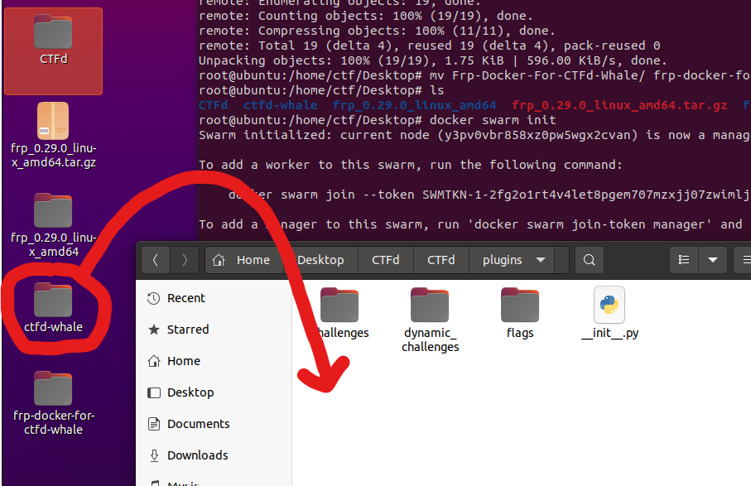
Task: Go forward in file manager
Action: (185, 260)
